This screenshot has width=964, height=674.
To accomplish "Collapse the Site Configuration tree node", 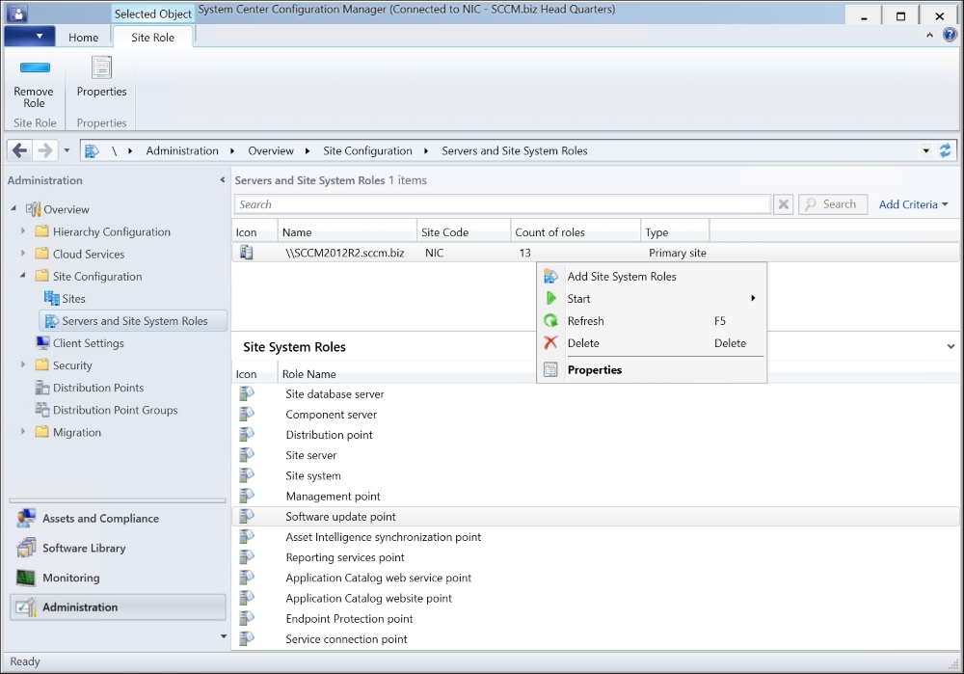I will click(23, 276).
